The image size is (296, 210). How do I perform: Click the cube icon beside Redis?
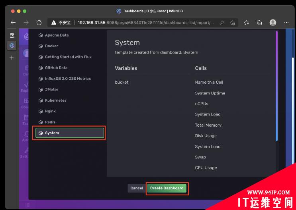[x=41, y=122]
